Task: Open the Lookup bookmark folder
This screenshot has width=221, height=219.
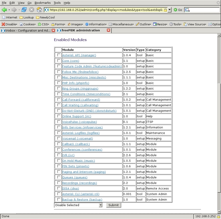Action: tap(27, 17)
